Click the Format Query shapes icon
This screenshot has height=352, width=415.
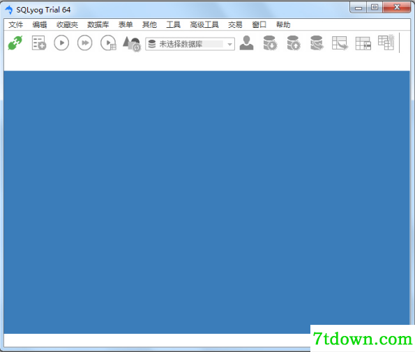132,43
